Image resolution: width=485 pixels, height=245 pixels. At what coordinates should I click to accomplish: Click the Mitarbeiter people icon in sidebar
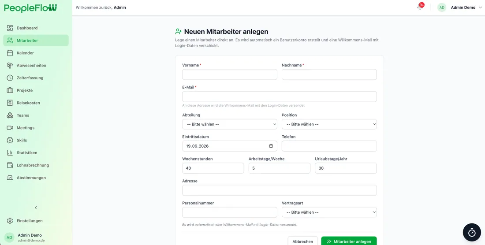click(10, 41)
